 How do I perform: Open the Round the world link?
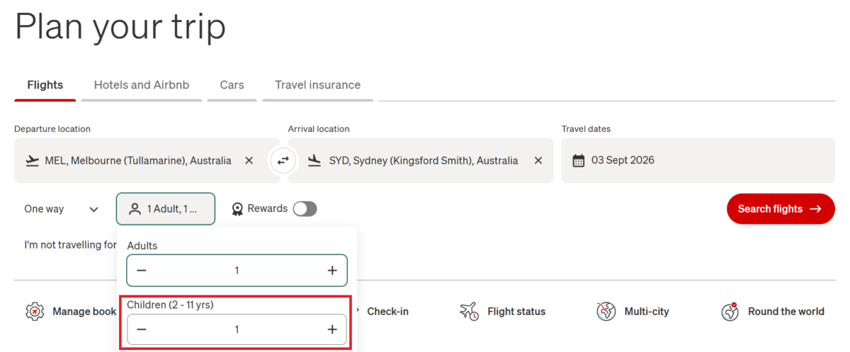click(773, 312)
